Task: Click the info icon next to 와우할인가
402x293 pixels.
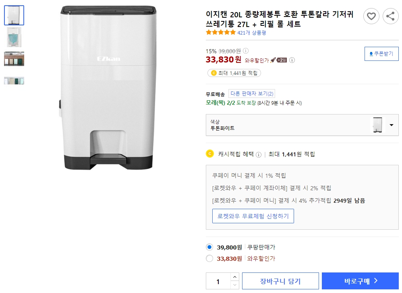Action: point(292,60)
